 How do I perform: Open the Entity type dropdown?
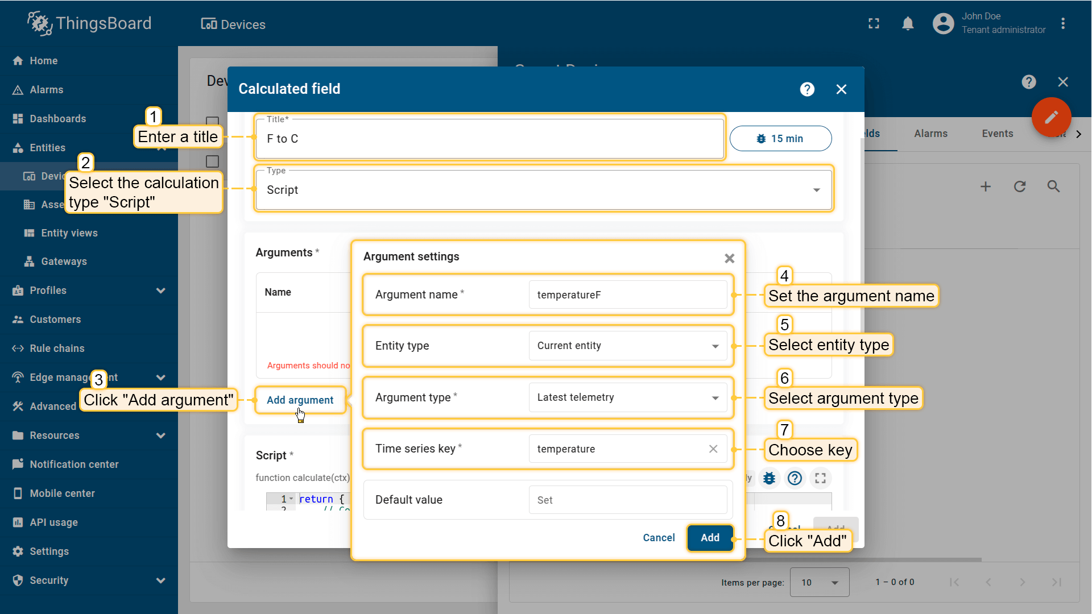pyautogui.click(x=627, y=346)
